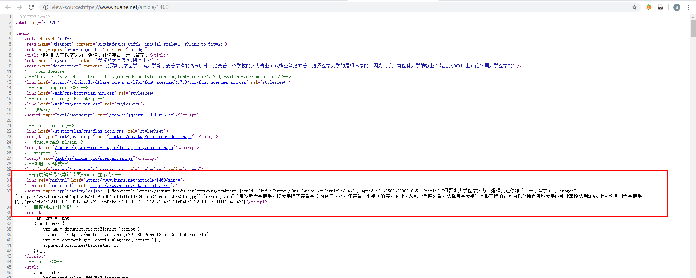
Task: Open the /mdb/css/mdb.min.css link
Action: [76, 104]
